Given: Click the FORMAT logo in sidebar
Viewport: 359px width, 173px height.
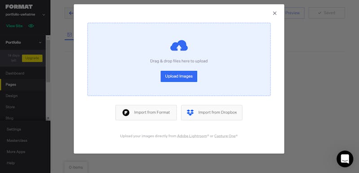Looking at the screenshot, I should tap(19, 7).
